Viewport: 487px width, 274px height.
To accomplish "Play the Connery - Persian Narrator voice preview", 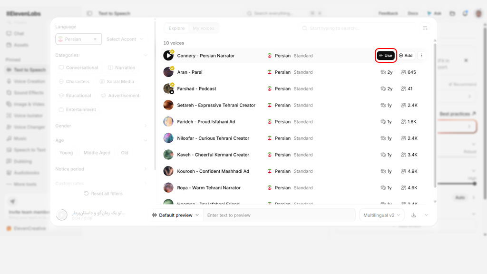I will pyautogui.click(x=168, y=56).
